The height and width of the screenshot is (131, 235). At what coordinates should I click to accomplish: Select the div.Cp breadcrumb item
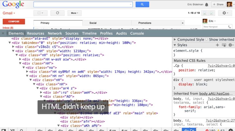coord(189,130)
